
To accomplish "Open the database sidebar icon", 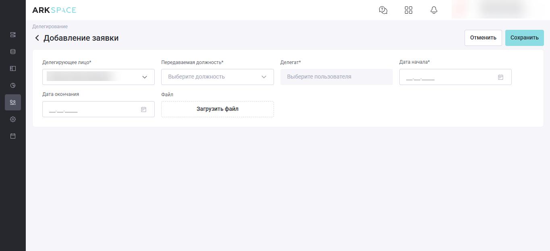I will click(x=13, y=52).
